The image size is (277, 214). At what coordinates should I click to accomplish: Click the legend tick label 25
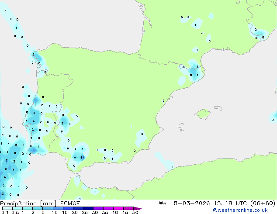coord(84,212)
